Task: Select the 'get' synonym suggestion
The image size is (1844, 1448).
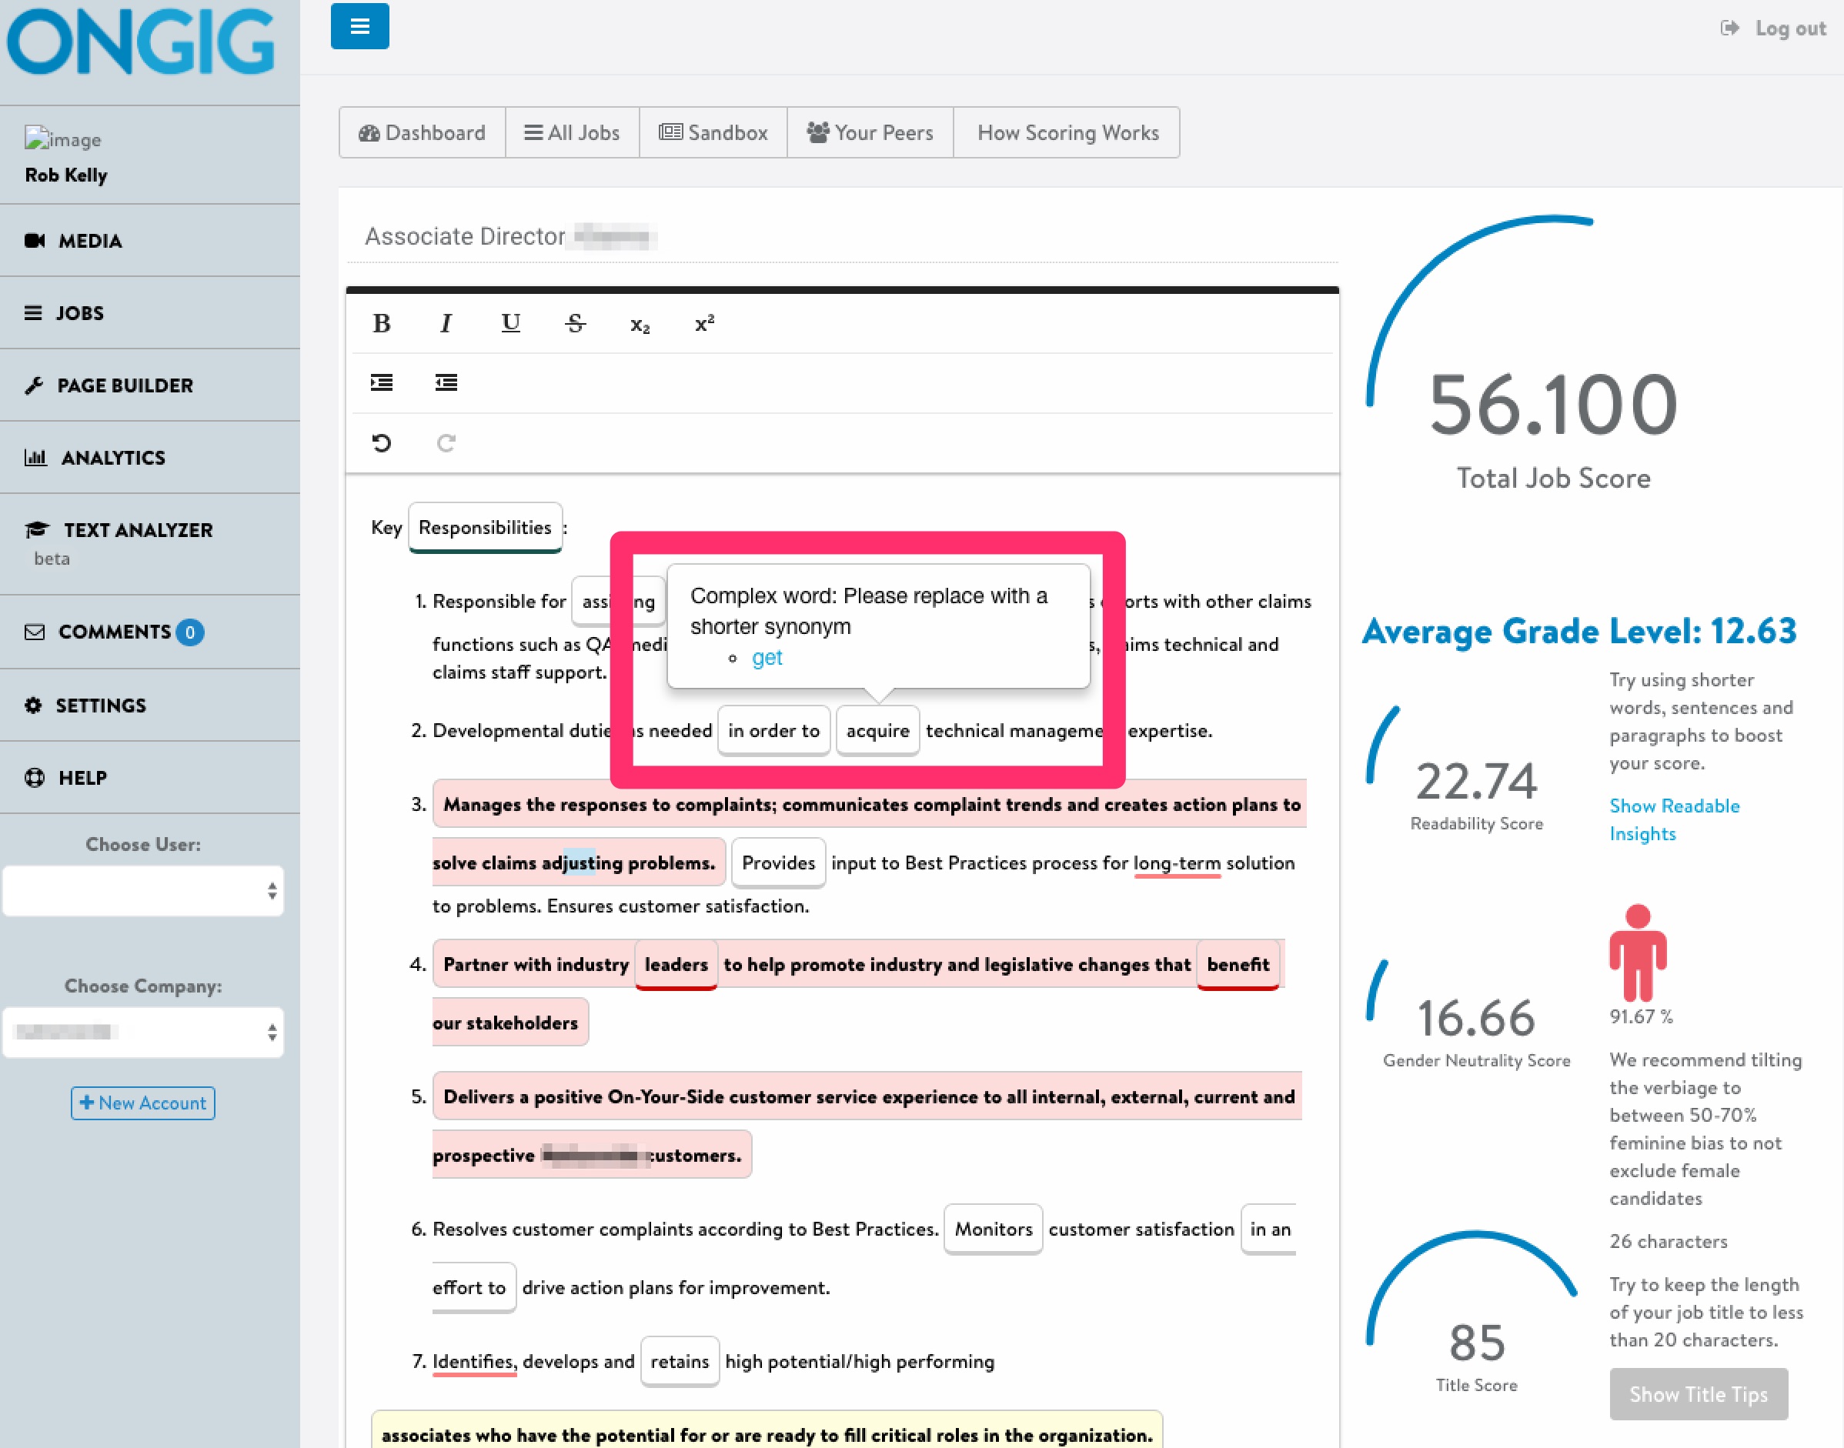Action: tap(767, 658)
